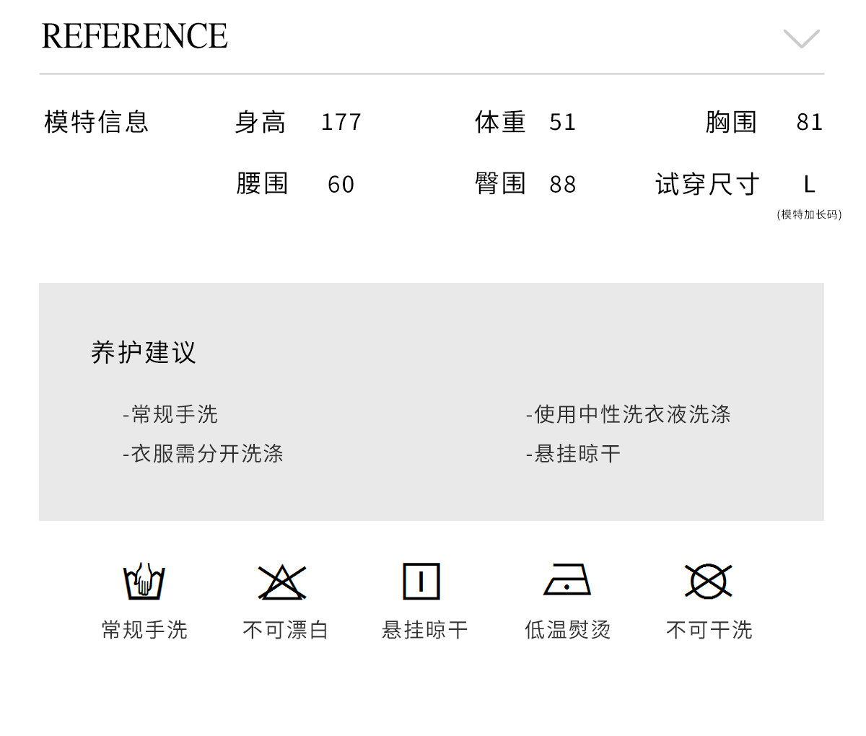The width and height of the screenshot is (866, 736).
Task: Select the 低温熨烫 icon label
Action: [567, 630]
